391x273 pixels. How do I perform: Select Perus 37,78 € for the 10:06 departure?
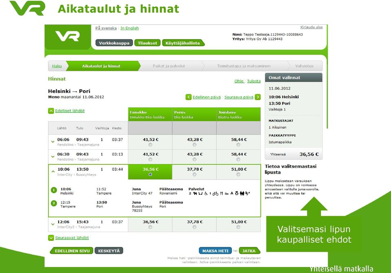pos(194,175)
